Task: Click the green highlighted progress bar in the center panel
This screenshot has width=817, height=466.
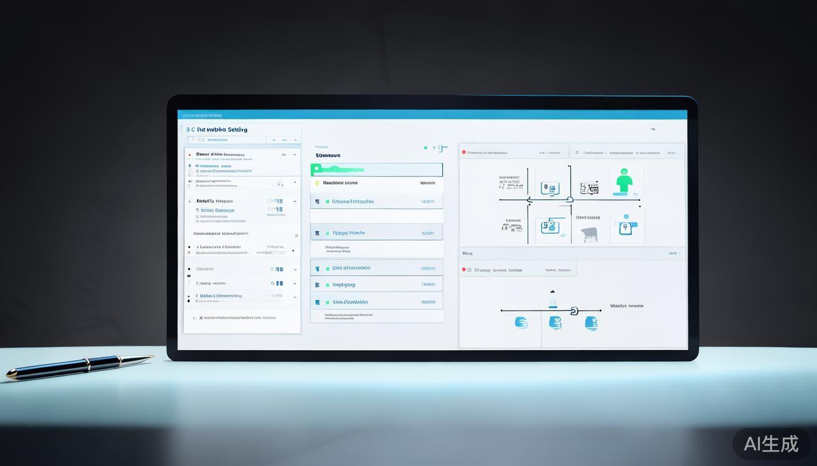Action: pyautogui.click(x=376, y=169)
